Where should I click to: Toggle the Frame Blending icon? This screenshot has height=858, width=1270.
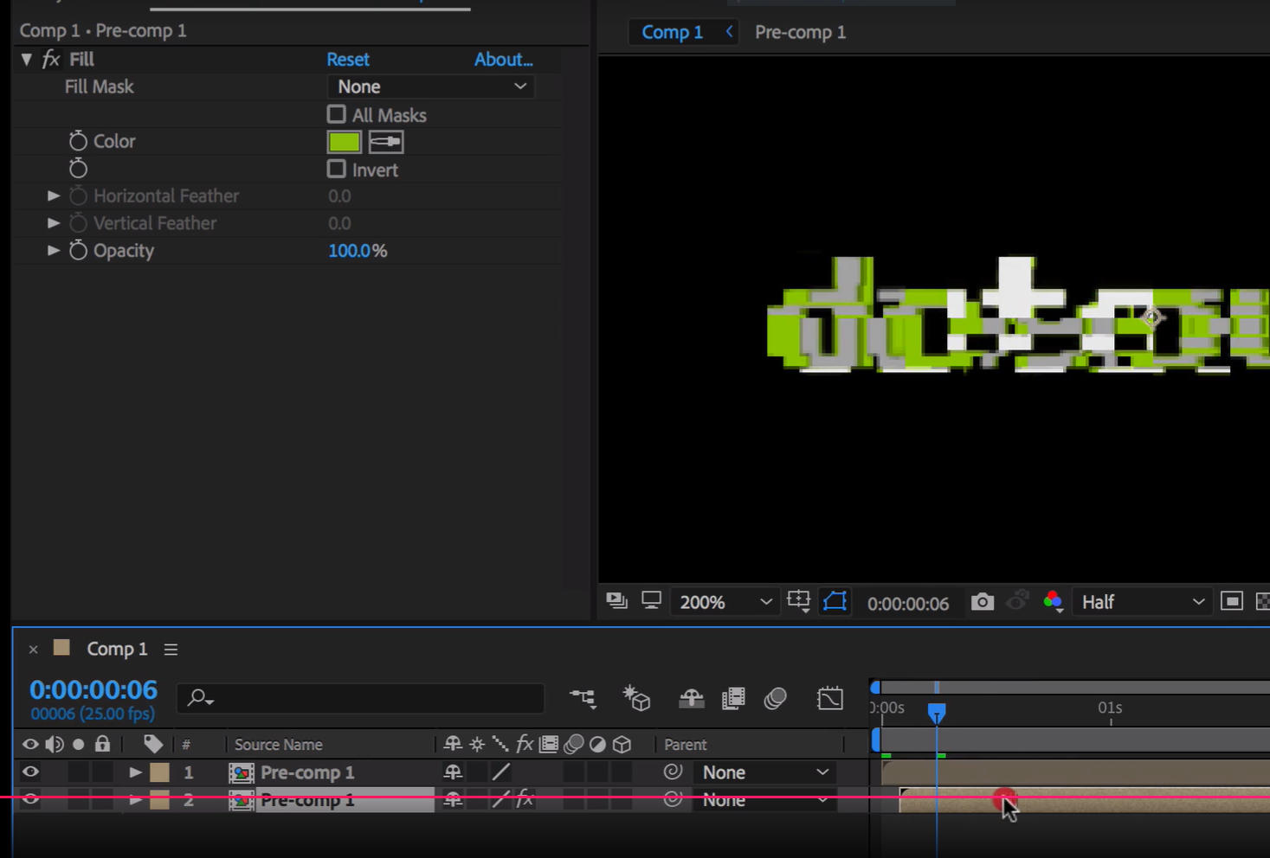point(733,697)
